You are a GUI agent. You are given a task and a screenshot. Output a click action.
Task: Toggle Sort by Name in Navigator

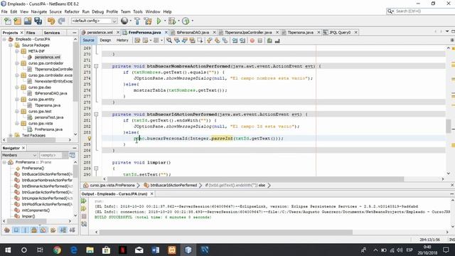click(63, 230)
